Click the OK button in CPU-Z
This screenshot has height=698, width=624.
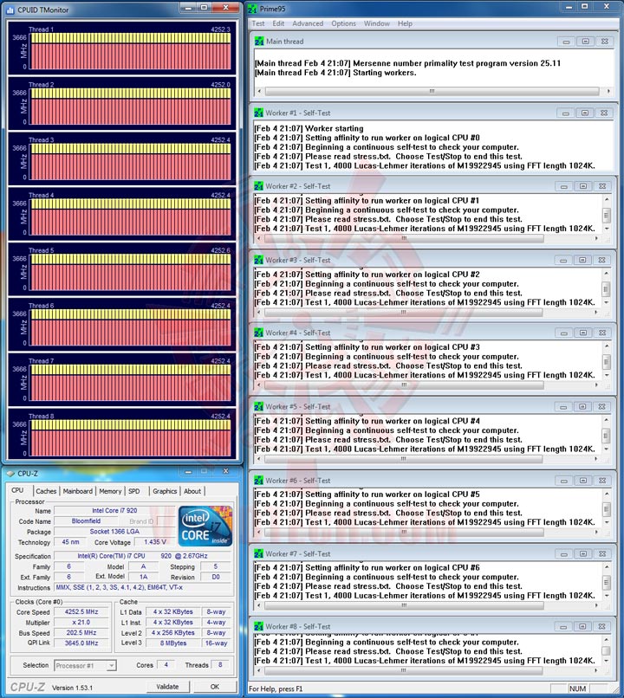215,687
